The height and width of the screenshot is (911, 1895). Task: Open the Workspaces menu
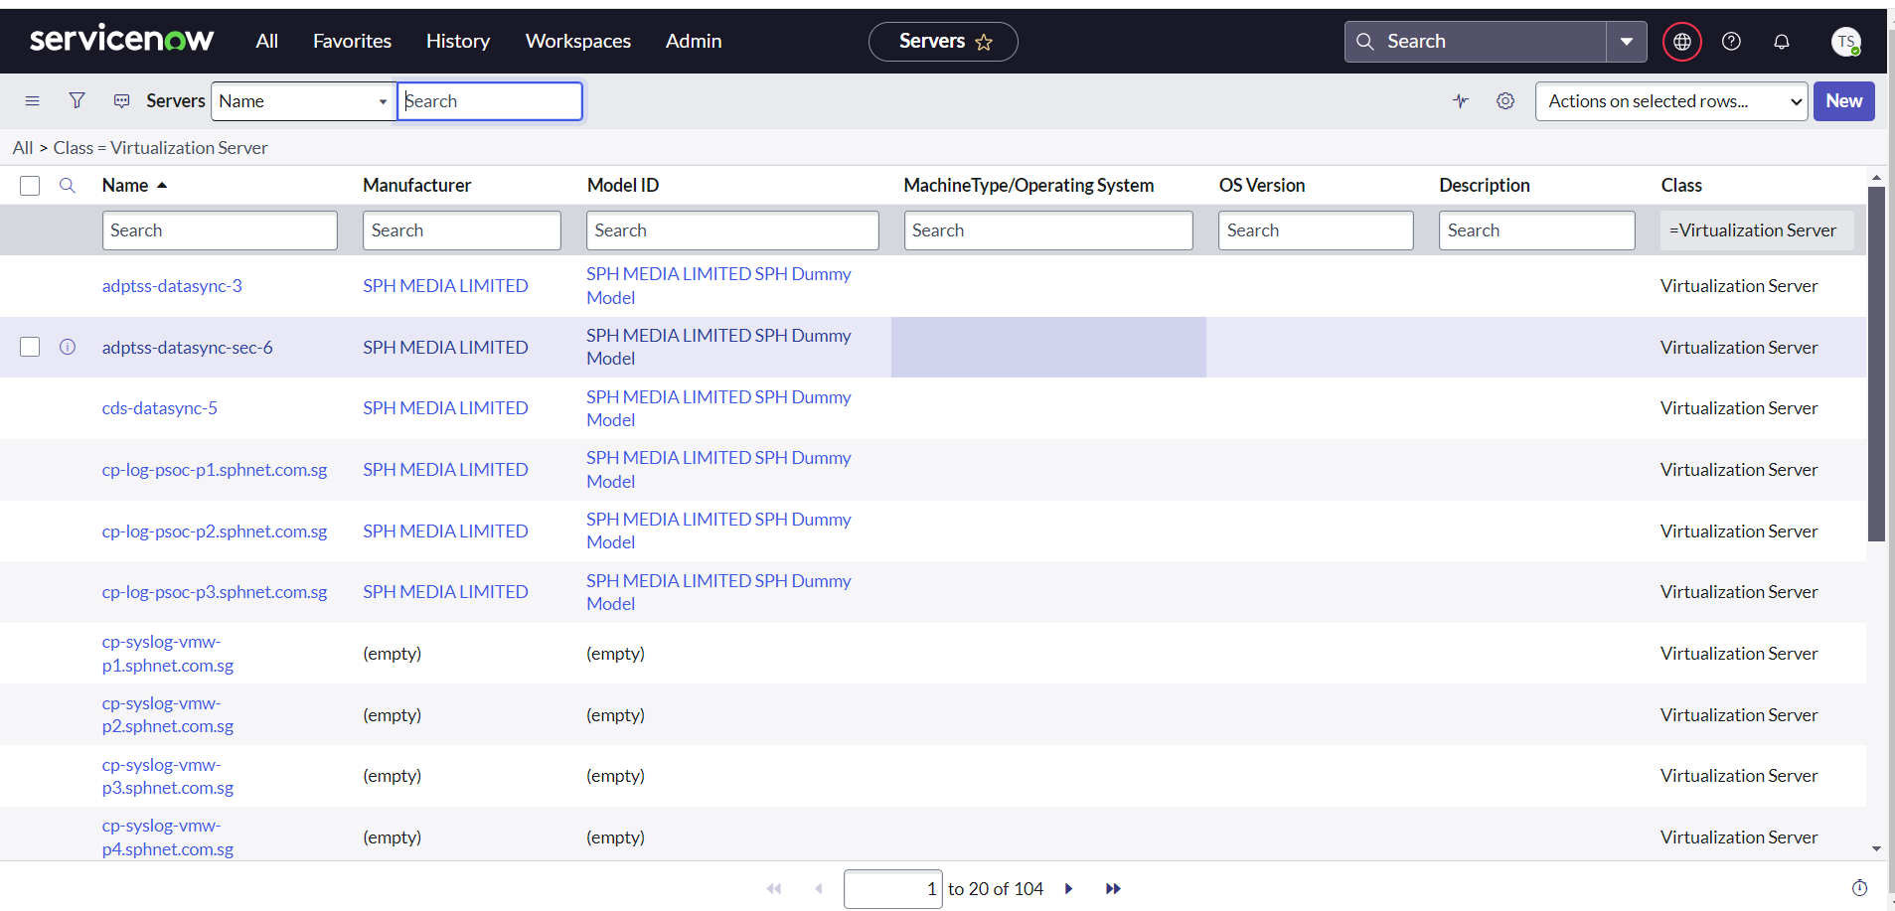click(578, 42)
